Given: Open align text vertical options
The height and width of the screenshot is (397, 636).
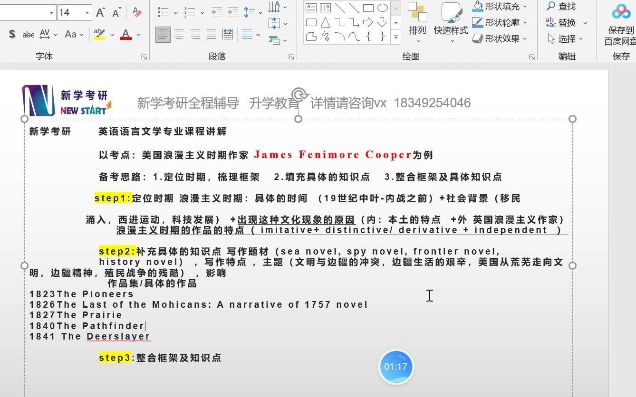Looking at the screenshot, I should 278,23.
